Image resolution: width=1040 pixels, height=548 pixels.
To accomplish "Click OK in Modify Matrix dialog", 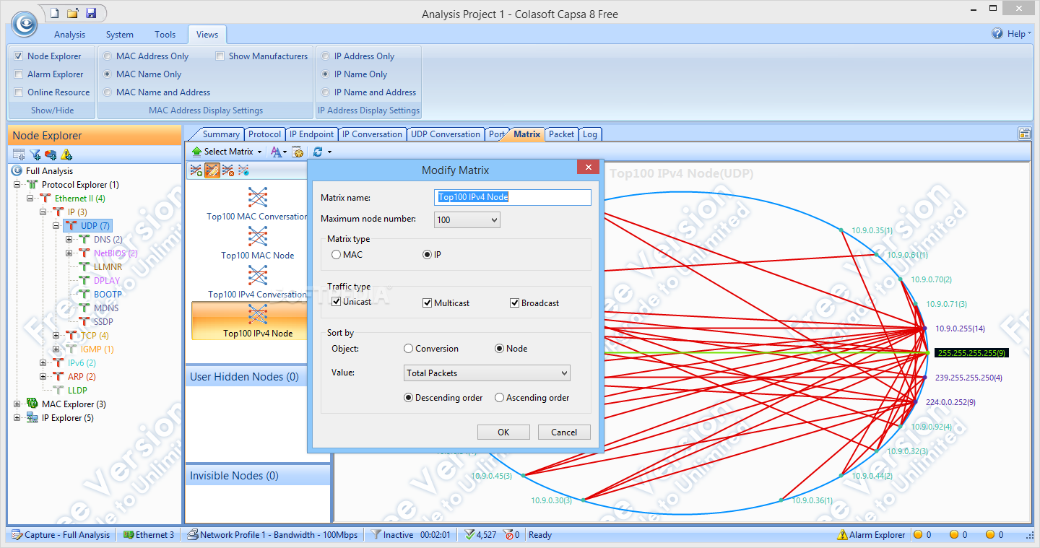I will [x=503, y=432].
